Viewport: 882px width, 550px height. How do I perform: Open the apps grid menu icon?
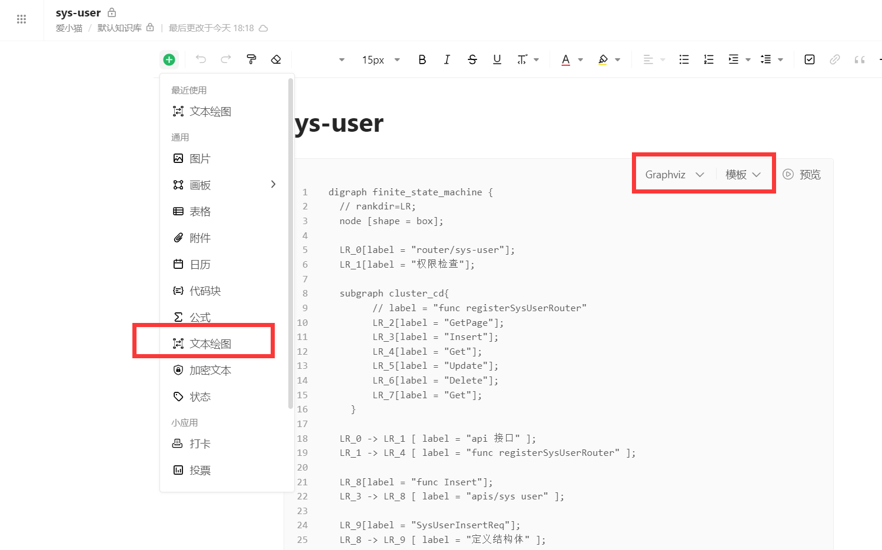pos(21,19)
